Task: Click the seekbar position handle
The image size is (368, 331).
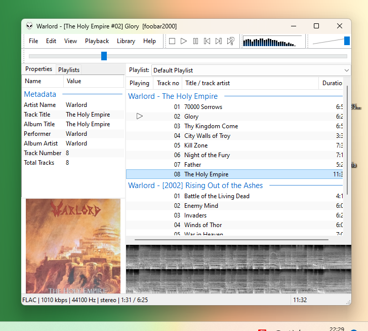Action: [x=104, y=56]
